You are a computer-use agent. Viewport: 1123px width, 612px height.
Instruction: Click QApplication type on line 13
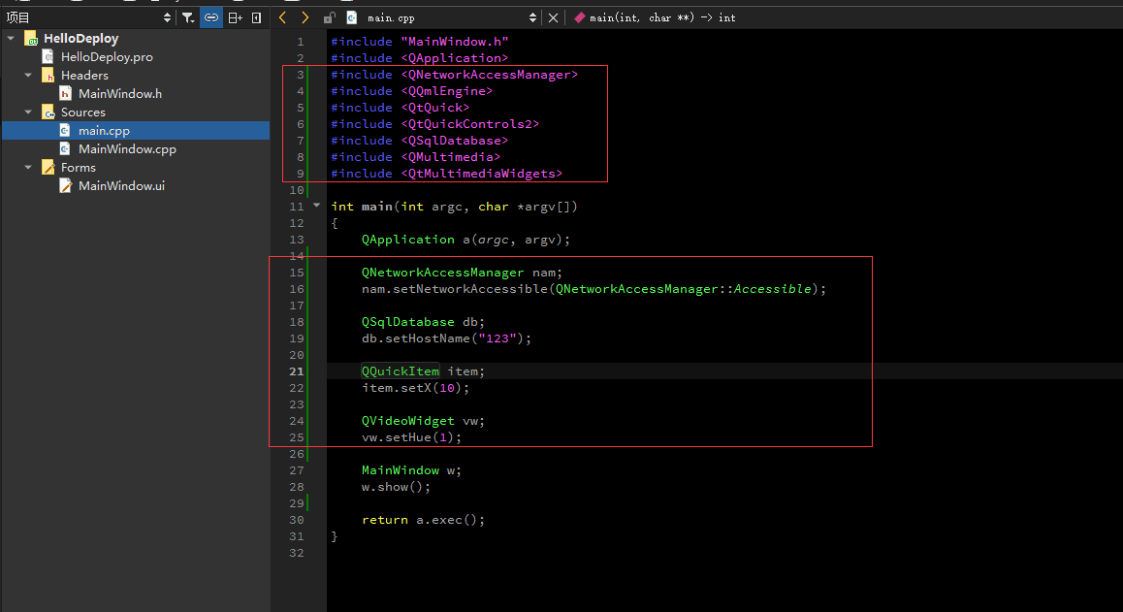pos(407,240)
